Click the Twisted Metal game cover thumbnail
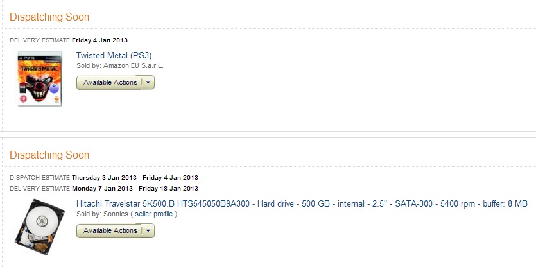This screenshot has height=267, width=536. coord(40,78)
